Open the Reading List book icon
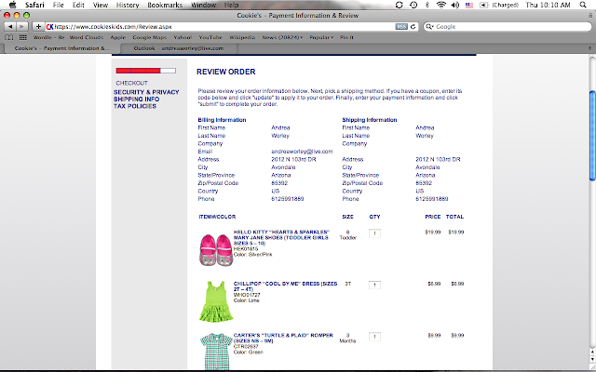Viewport: 596px width, 372px height. [9, 37]
